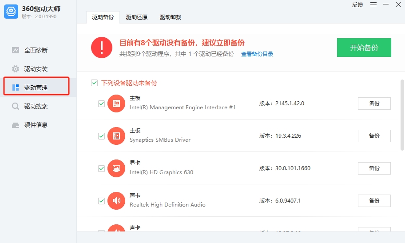Click the 目前有8个驱动没有备份 headline
405x243 pixels.
pyautogui.click(x=182, y=43)
